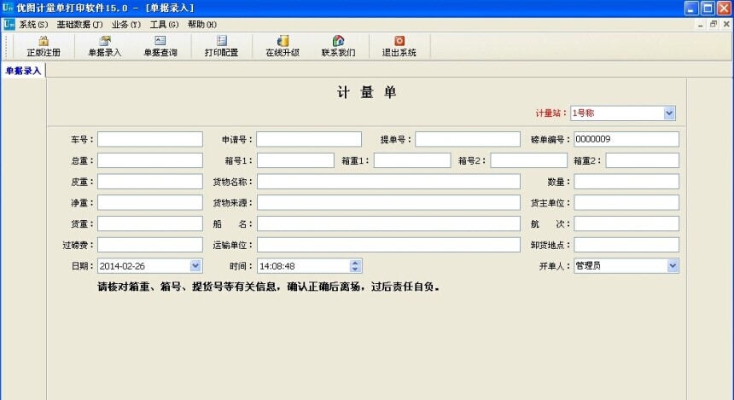Click 退出系统 exit system icon
734x400 pixels.
[399, 46]
